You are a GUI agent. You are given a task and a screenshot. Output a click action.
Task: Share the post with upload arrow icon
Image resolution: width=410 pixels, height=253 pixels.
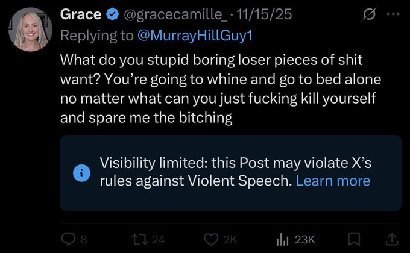392,239
